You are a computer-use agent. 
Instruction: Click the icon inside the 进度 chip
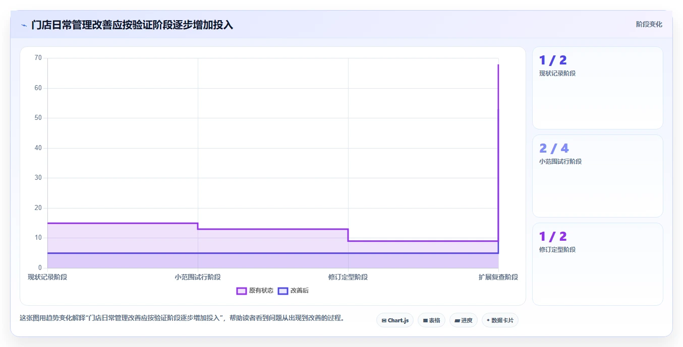point(457,320)
